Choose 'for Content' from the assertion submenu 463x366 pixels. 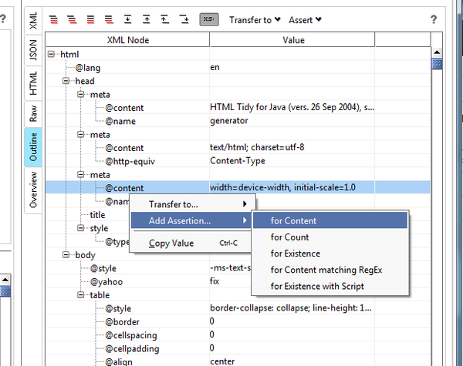(x=294, y=221)
